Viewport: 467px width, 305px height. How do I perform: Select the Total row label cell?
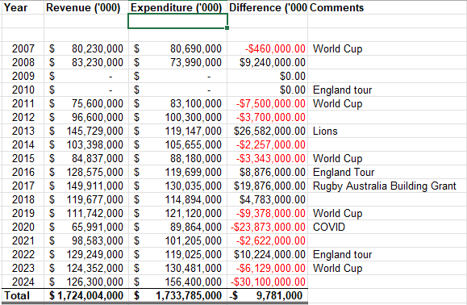pyautogui.click(x=23, y=295)
